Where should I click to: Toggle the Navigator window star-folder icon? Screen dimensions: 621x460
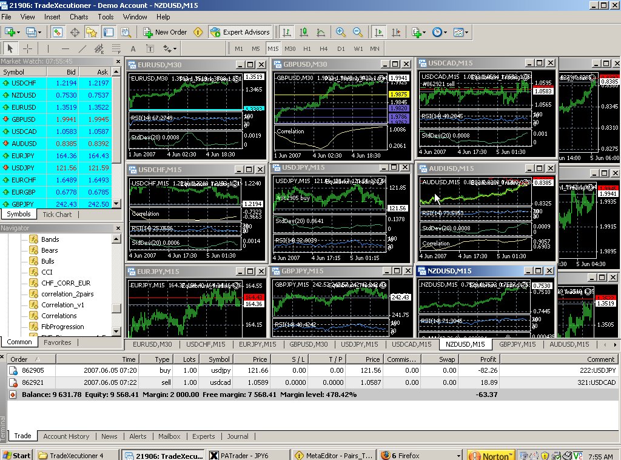92,32
